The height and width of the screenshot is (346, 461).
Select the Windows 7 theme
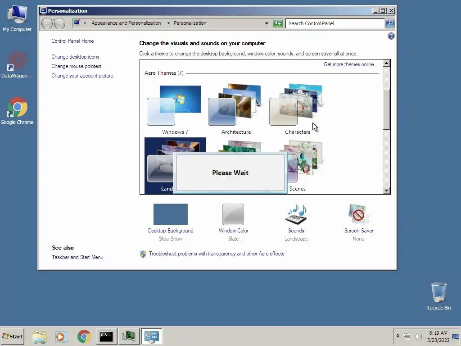[175, 110]
